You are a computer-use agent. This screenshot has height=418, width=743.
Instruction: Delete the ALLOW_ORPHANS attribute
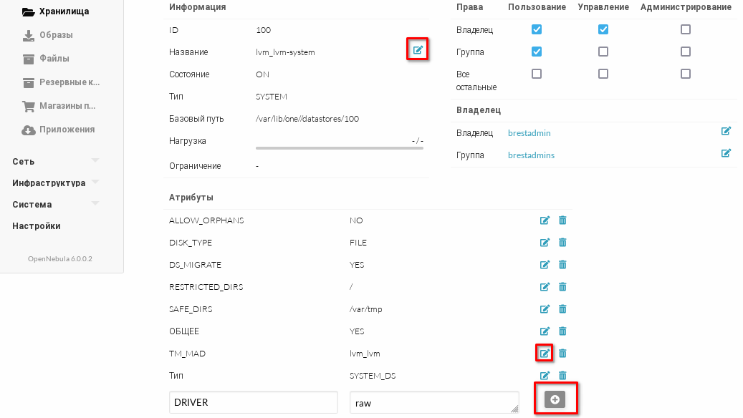pos(562,220)
